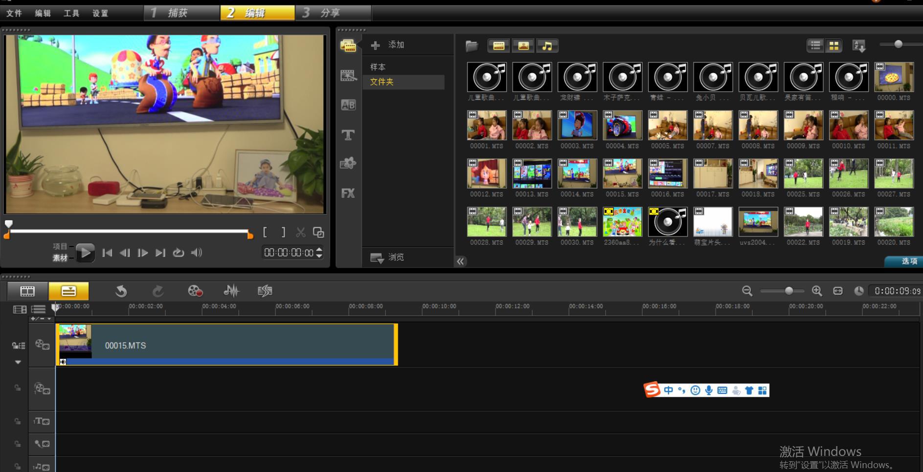923x472 pixels.
Task: Select the T text library icon
Action: click(x=348, y=135)
